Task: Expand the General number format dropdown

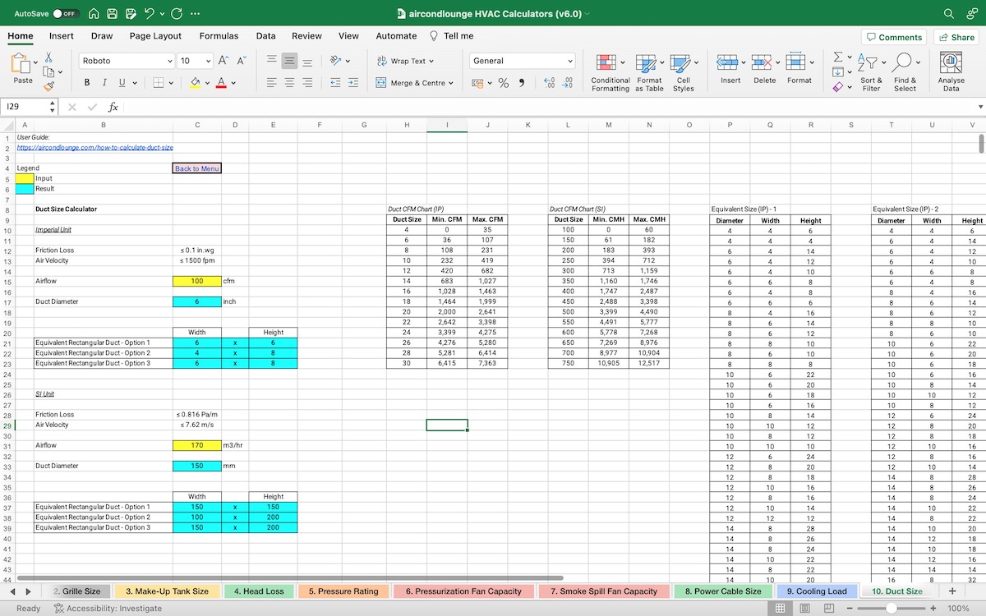Action: point(570,61)
